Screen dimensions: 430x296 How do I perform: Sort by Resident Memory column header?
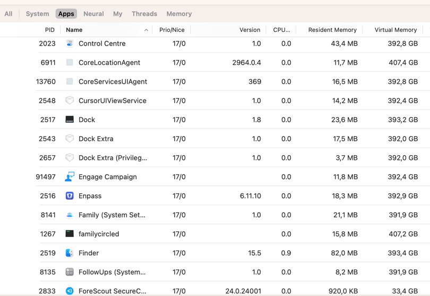(332, 30)
